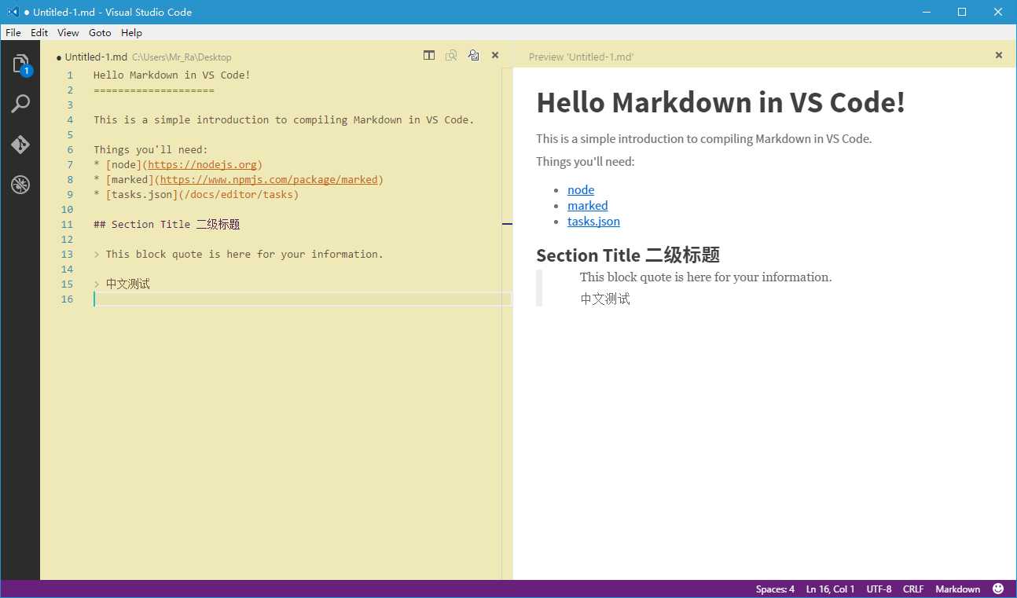Click the VS Code logo in title bar
Viewport: 1017px width, 598px height.
point(13,12)
